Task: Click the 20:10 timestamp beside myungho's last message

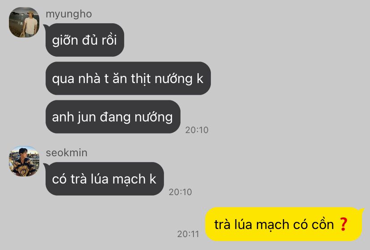Action: pyautogui.click(x=197, y=130)
